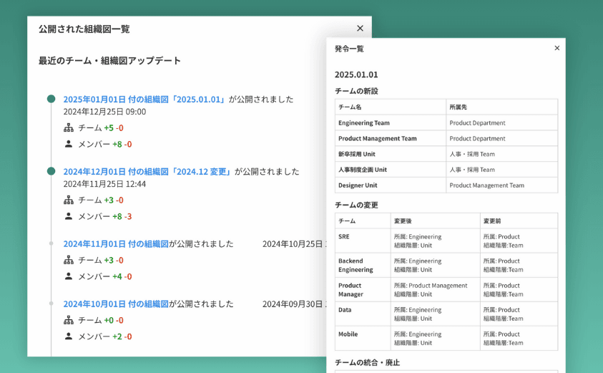Open the 2024年11月01日 付の組織図 link

click(115, 244)
